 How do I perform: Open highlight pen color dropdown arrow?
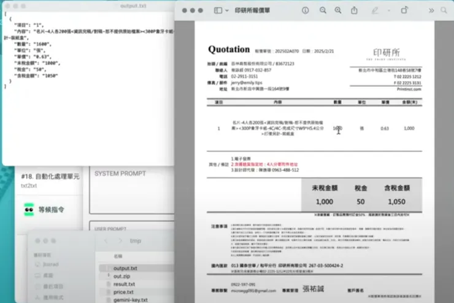point(389,10)
